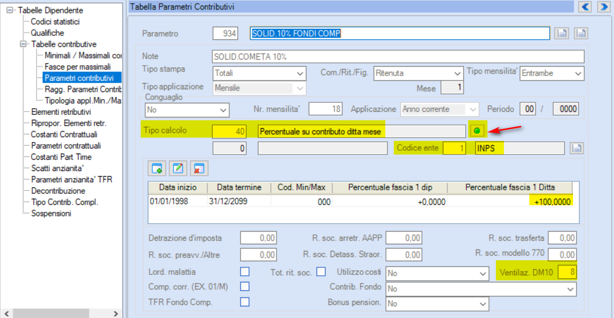Click Codice ente field showing 1
This screenshot has height=318, width=614.
tap(454, 148)
